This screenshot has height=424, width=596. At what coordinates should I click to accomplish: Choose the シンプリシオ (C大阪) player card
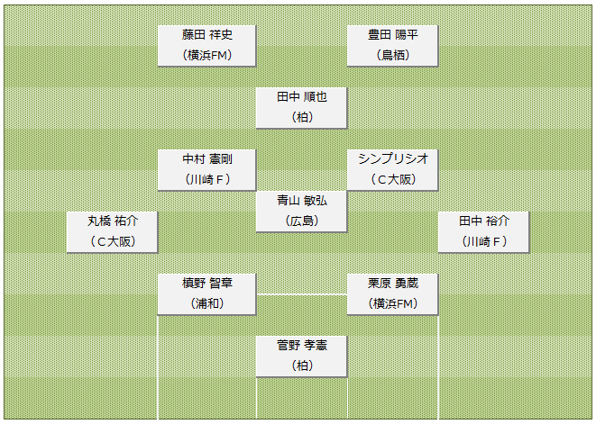(x=392, y=169)
